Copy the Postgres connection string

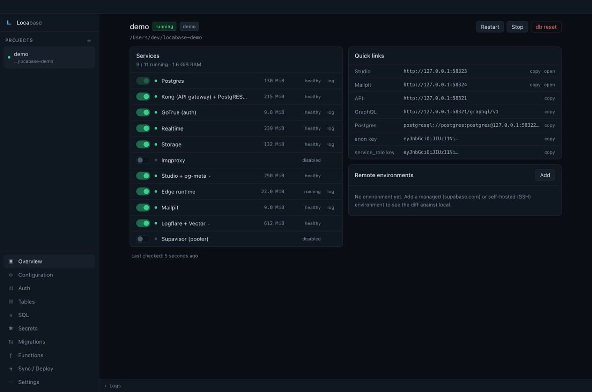point(550,125)
